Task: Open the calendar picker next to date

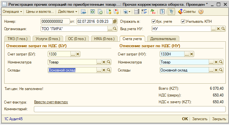Action: (115, 21)
